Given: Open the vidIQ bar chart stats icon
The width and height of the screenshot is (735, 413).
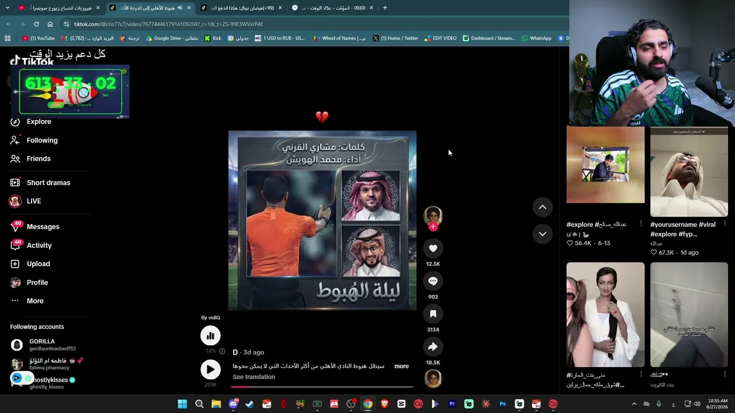Looking at the screenshot, I should 210,336.
